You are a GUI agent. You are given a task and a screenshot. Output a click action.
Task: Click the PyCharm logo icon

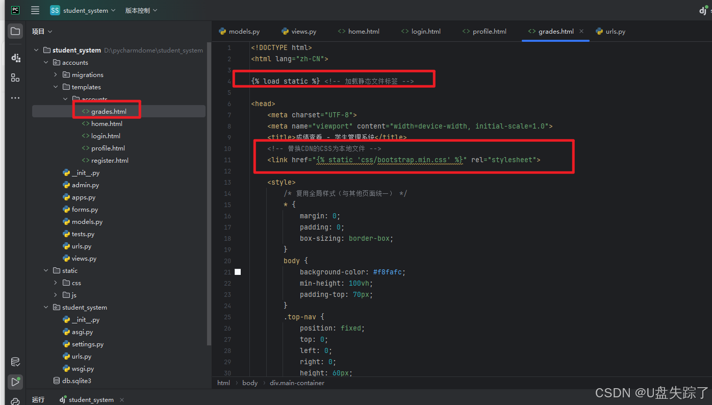click(15, 10)
